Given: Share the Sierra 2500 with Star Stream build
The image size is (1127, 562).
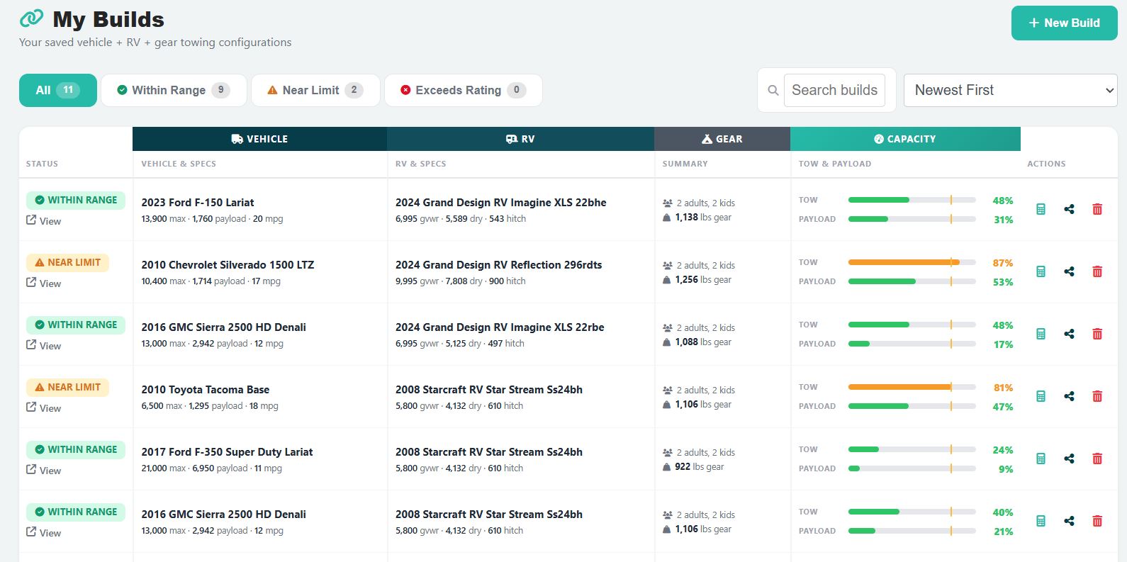Looking at the screenshot, I should click(1069, 521).
